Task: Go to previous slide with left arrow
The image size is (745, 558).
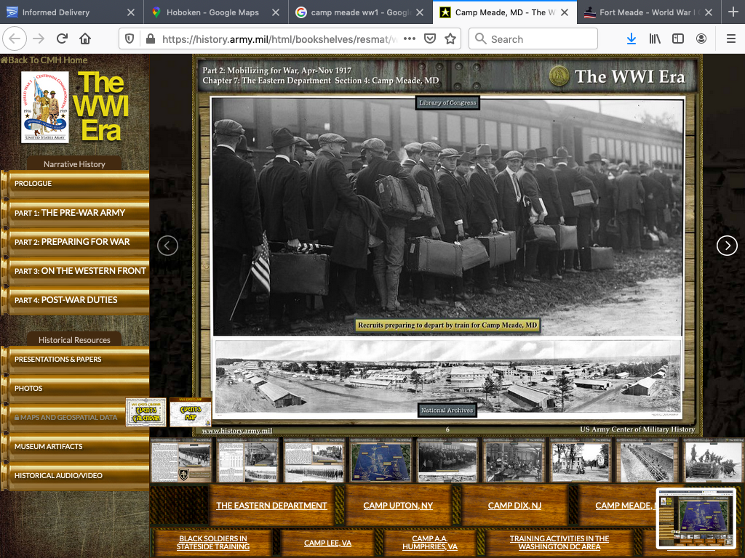Action: [167, 246]
